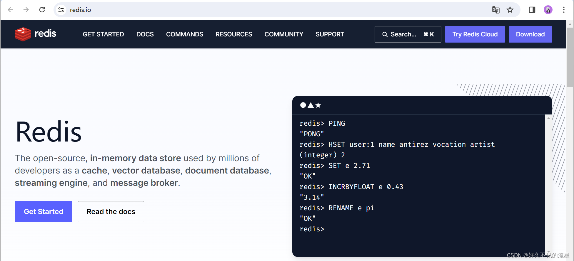Click the HSET user:1 command line
Viewport: 574px width, 261px height.
tap(397, 144)
